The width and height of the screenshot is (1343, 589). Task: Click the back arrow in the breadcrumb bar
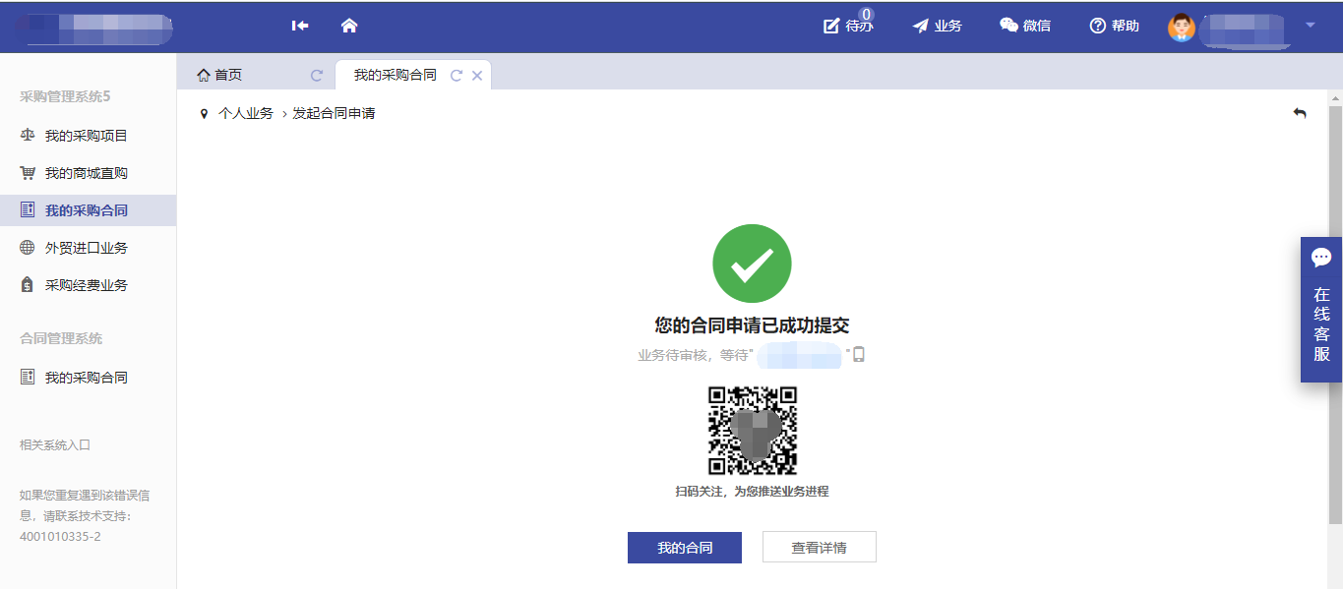click(1300, 113)
